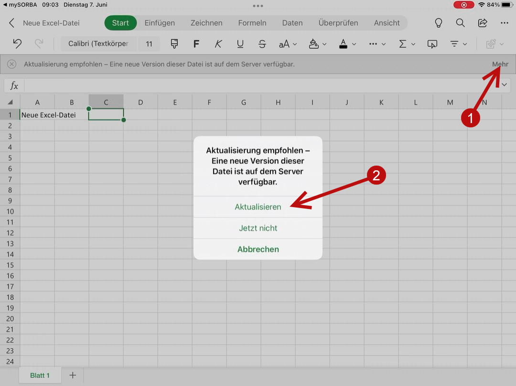This screenshot has width=516, height=386.
Task: Switch to the Einfügen tab
Action: [160, 23]
